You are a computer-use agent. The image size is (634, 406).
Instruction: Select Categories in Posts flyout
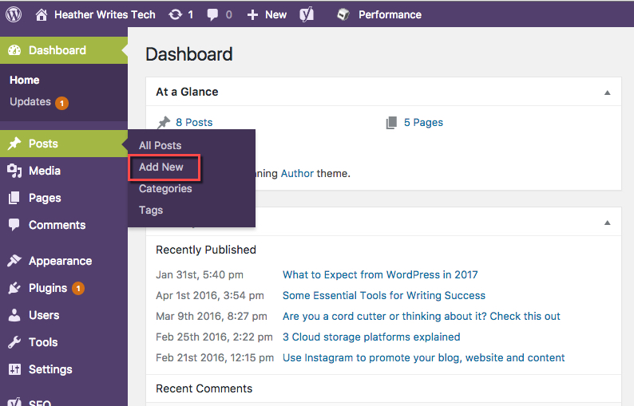click(165, 189)
